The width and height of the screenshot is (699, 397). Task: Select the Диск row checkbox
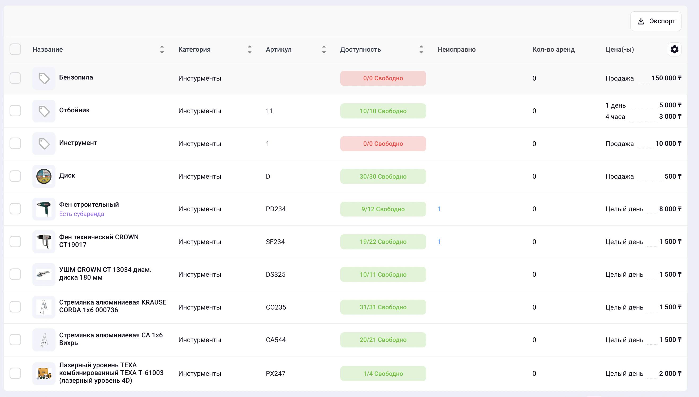click(x=15, y=177)
